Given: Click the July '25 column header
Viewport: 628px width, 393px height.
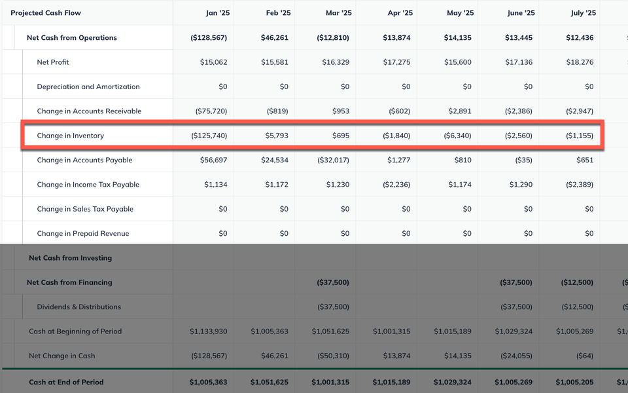Looking at the screenshot, I should tap(583, 13).
